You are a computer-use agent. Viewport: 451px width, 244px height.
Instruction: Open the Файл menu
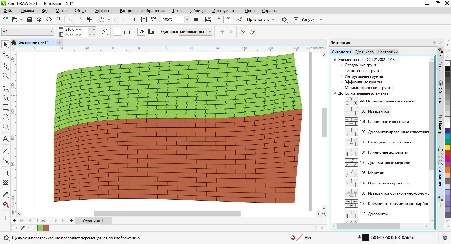8,11
